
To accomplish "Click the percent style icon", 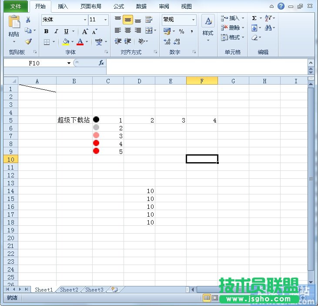I will coord(181,31).
